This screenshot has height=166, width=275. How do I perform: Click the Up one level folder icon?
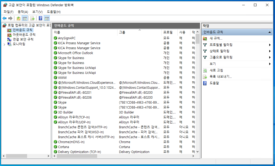coord(18,18)
